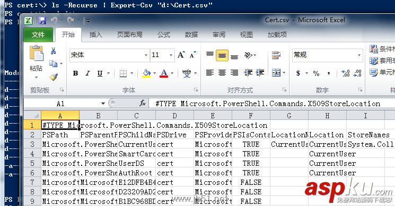Click the Format Painter brush icon
395x206 pixels.
point(54,77)
